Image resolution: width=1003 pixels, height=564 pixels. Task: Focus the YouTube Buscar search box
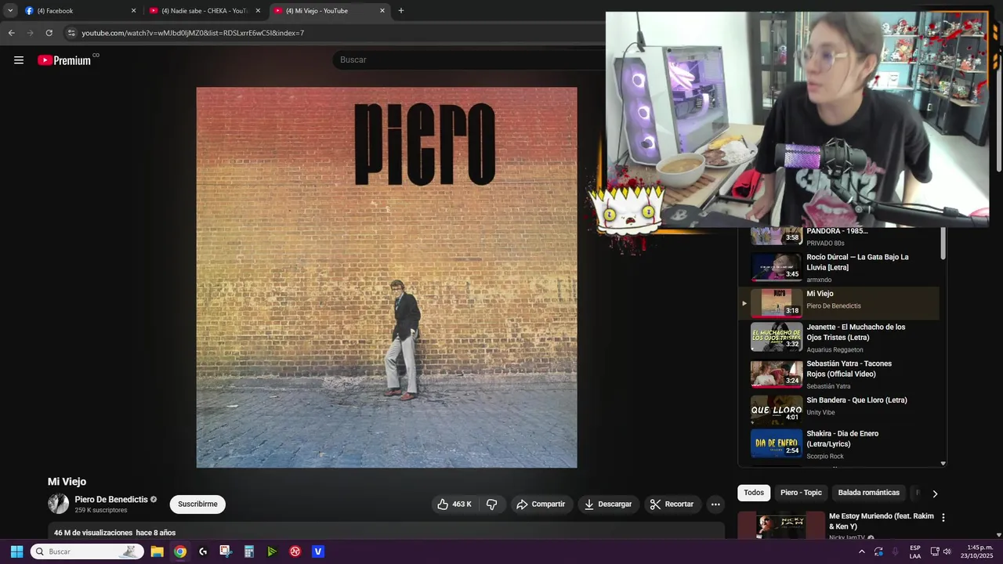point(470,60)
